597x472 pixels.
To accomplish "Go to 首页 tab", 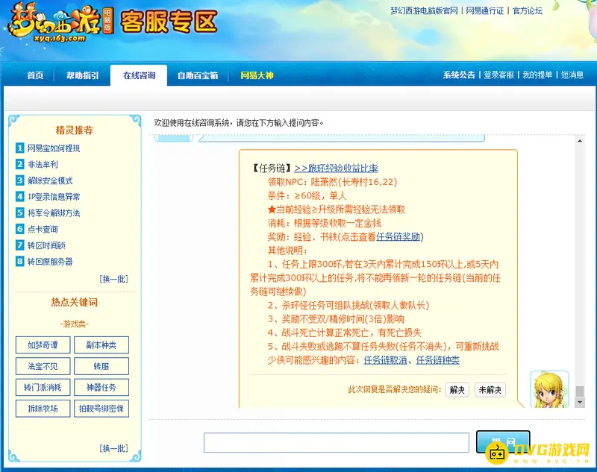I will (x=35, y=75).
